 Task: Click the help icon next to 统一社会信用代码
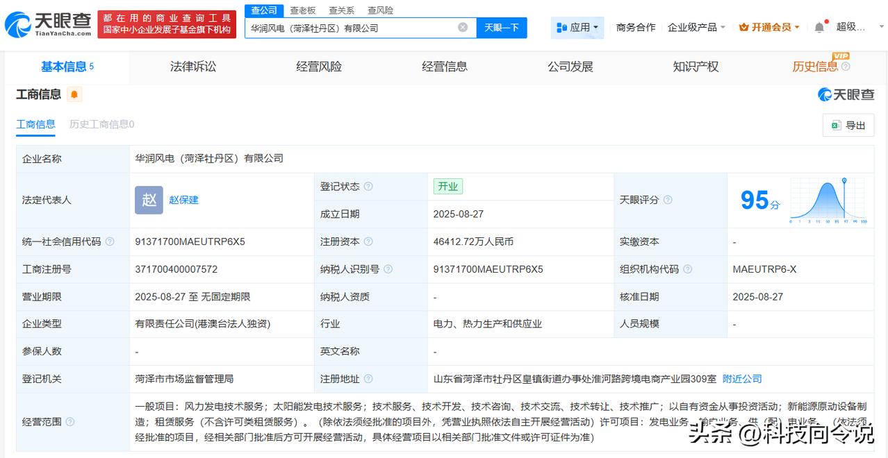click(110, 241)
